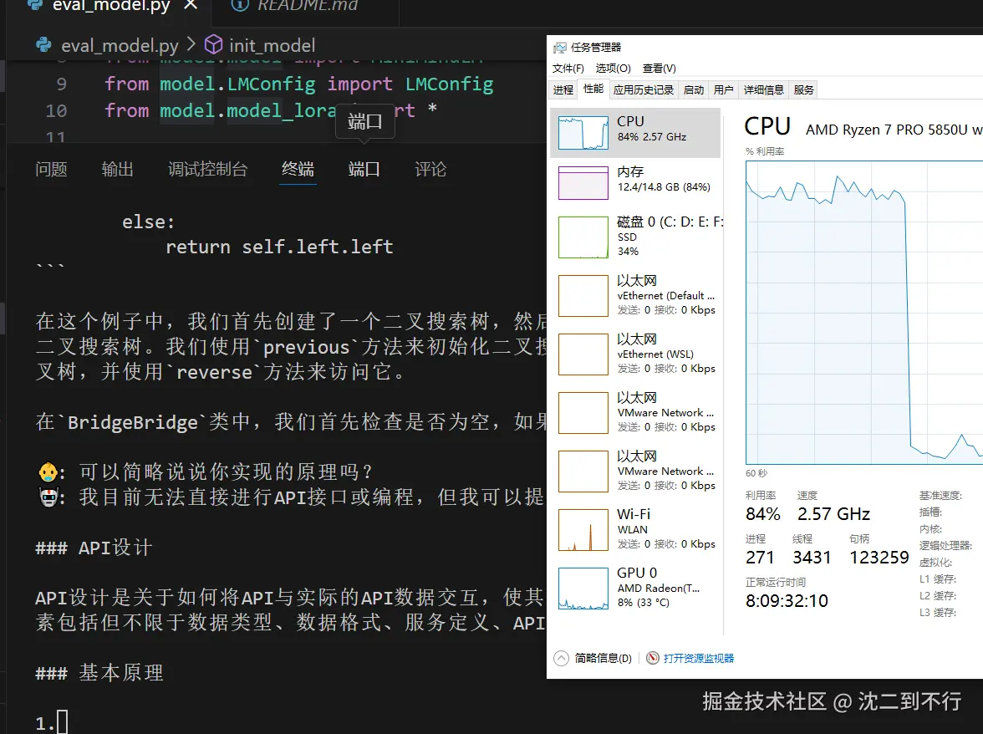Close the eval_model.py editor tab

pos(191,5)
